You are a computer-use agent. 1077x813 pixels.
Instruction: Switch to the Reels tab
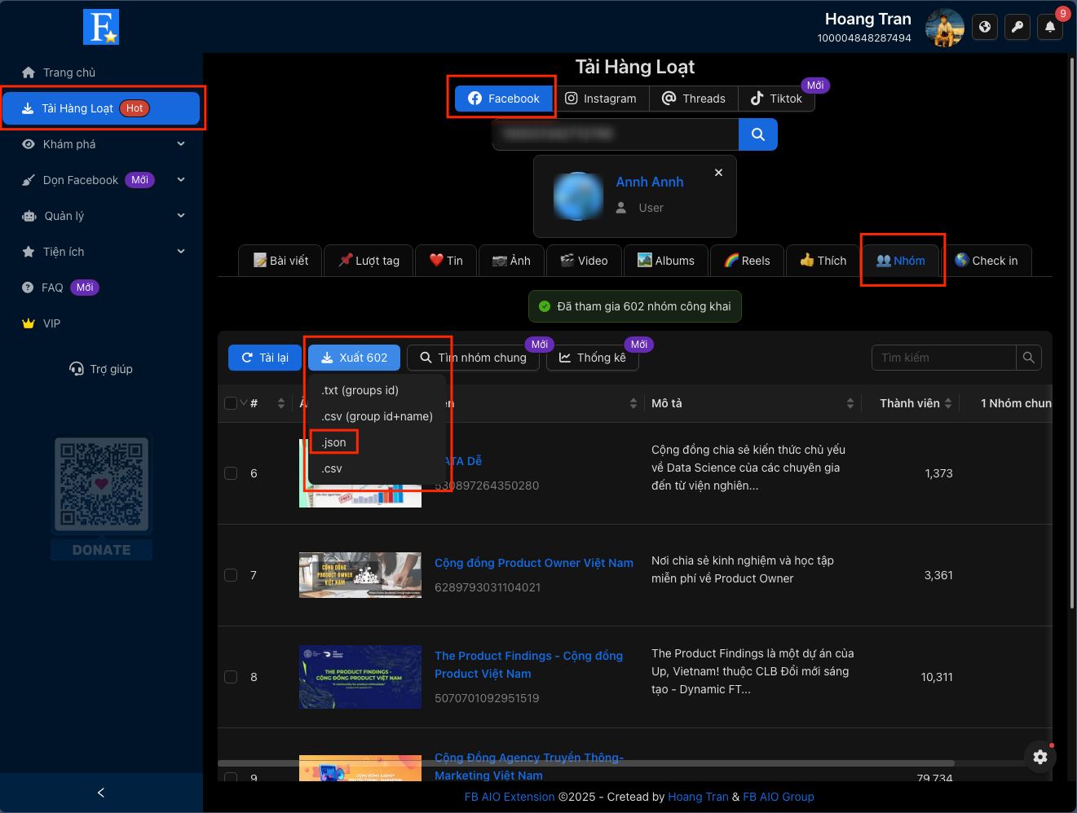[x=747, y=261]
